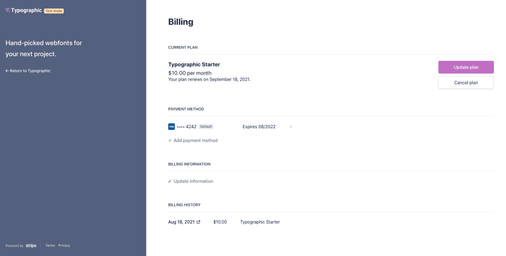506x256 pixels.
Task: Click the Default badge on card
Action: 206,127
